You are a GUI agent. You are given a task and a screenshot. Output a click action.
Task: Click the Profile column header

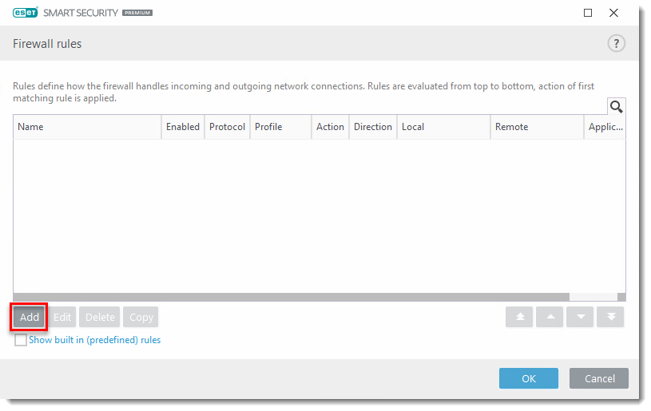[280, 127]
